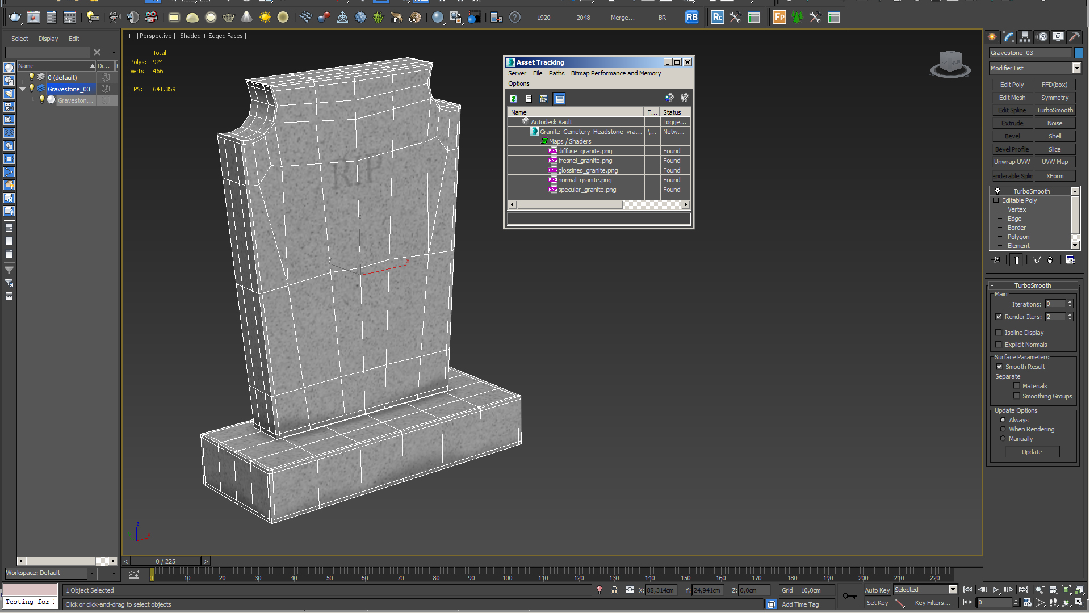Click the green grass toolbar icon
1090x613 pixels.
coord(378,18)
